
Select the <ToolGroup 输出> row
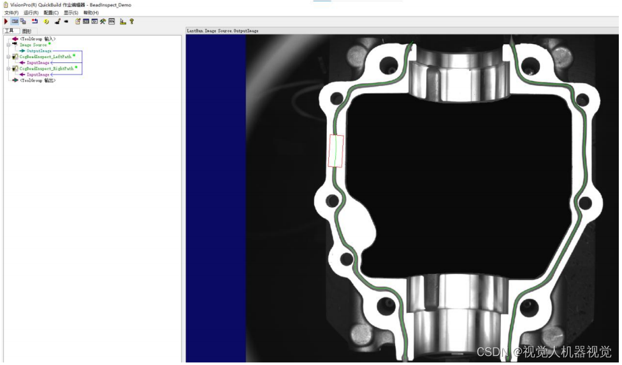[x=38, y=80]
